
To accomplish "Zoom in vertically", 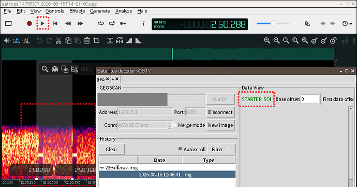I will click(x=315, y=41).
